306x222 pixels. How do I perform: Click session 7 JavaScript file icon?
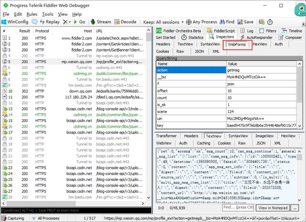(x=4, y=73)
